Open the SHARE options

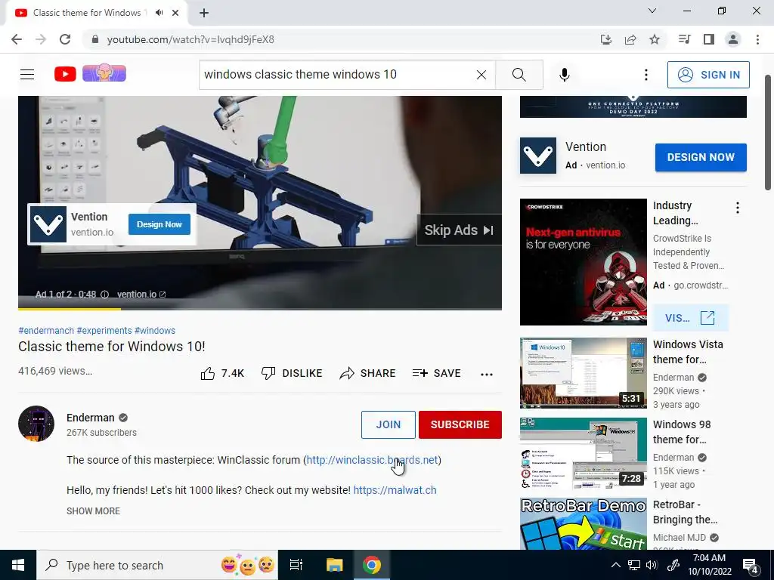tap(368, 373)
